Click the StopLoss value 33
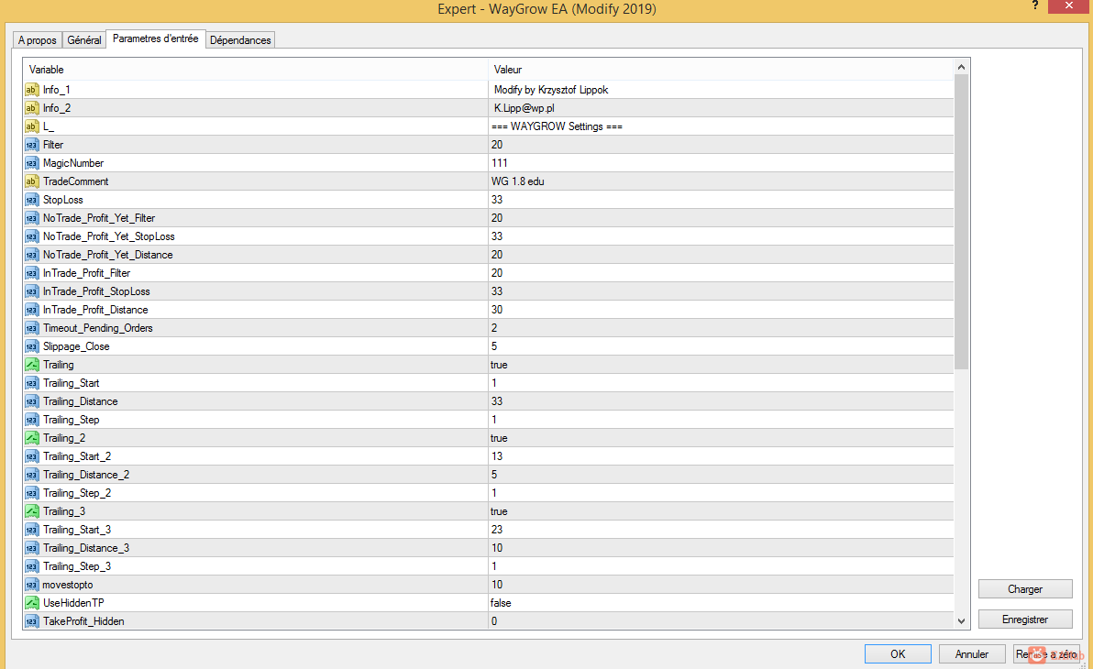 tap(497, 200)
